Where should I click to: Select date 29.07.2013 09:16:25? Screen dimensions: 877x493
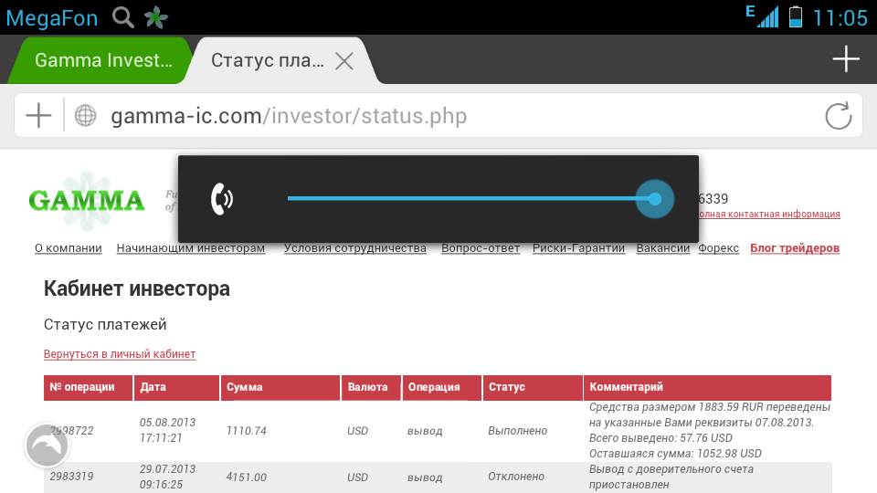[x=167, y=477]
